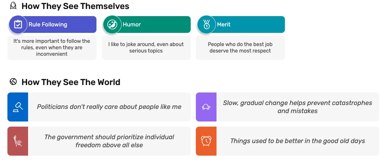Select 'Politicians don't really care' statement

pos(109,107)
